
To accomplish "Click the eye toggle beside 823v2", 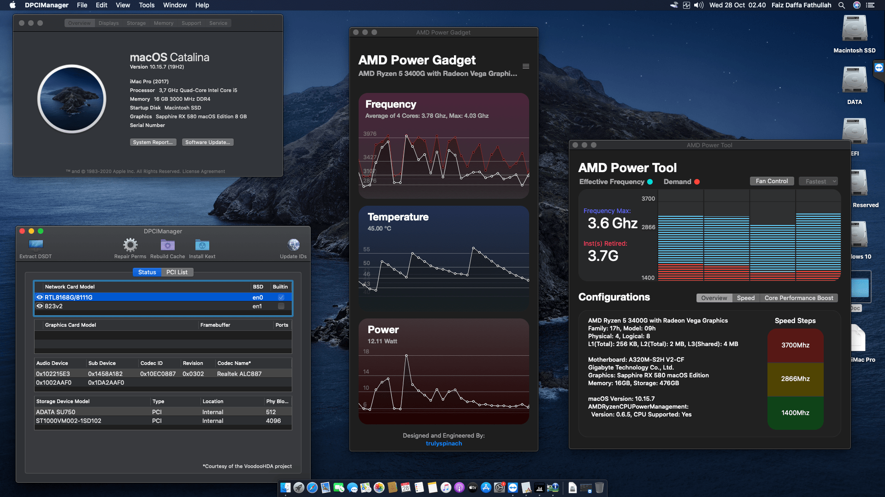I will [x=40, y=306].
